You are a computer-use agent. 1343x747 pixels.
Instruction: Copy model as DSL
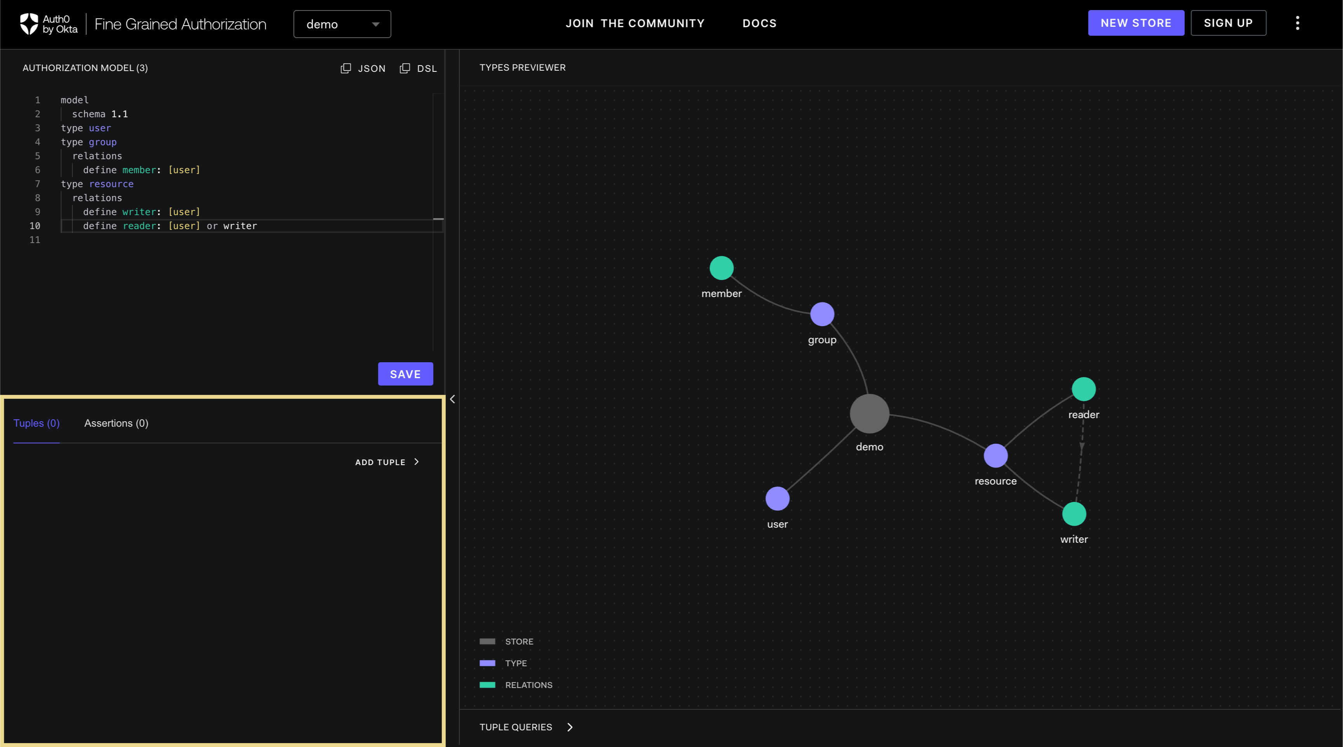418,68
